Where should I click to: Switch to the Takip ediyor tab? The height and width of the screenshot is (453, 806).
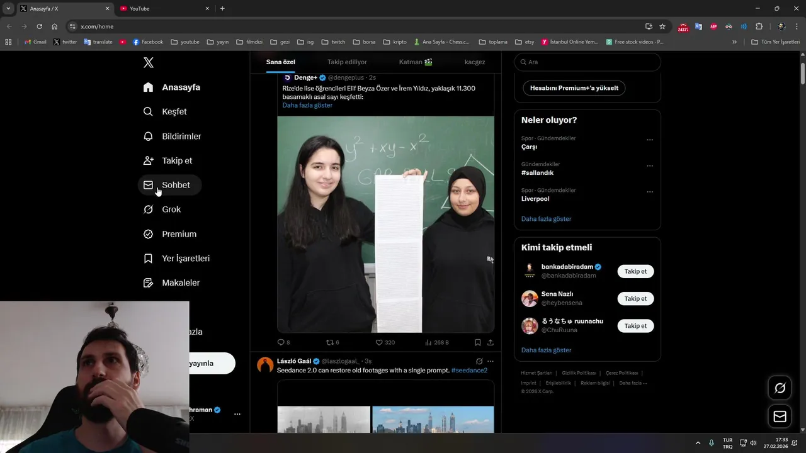click(x=347, y=62)
